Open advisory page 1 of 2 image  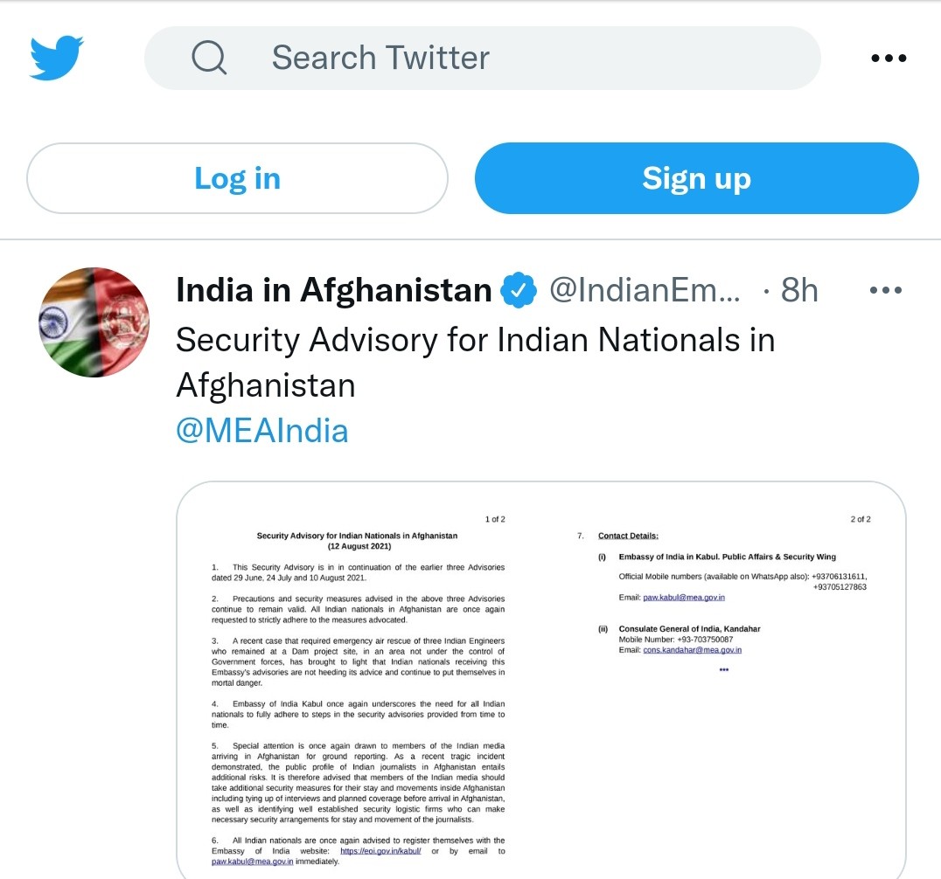[x=357, y=690]
